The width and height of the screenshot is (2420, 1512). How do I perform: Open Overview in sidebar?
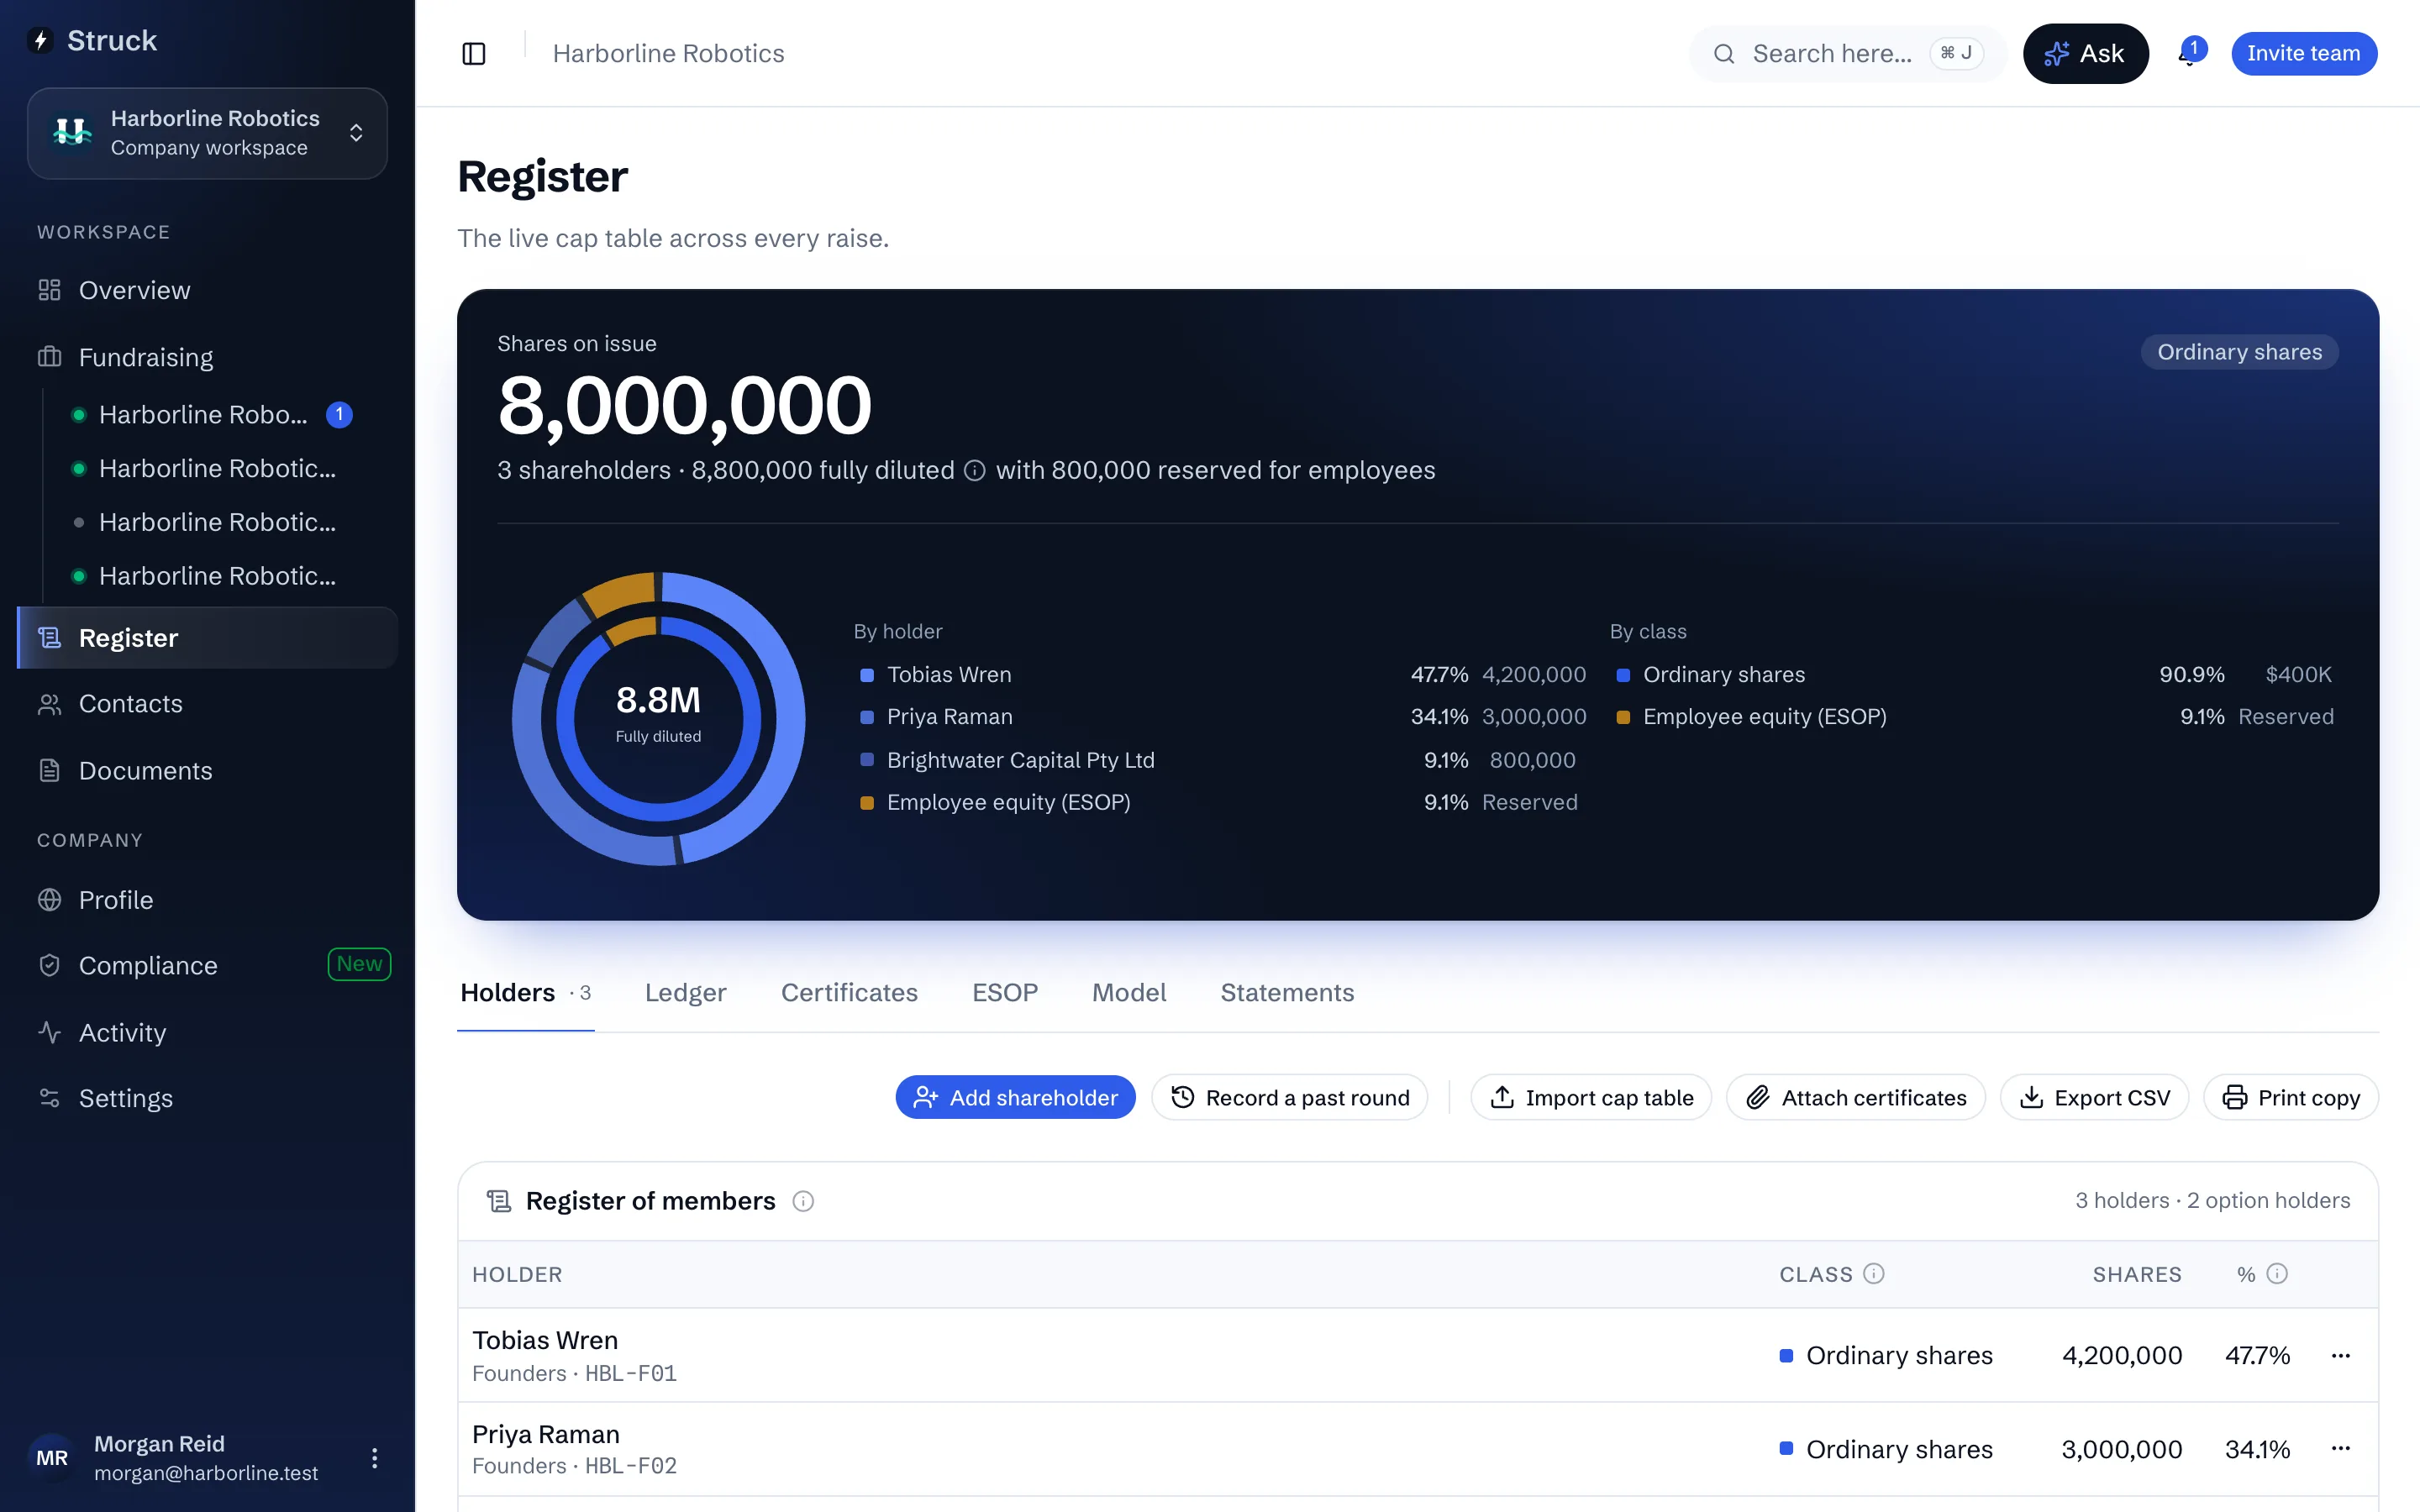[207, 290]
